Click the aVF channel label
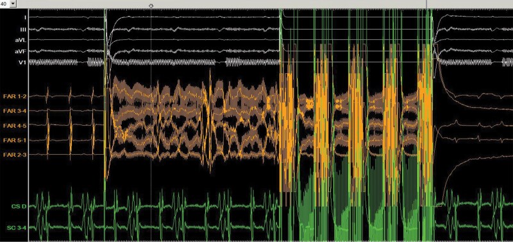The image size is (513, 242). coord(22,51)
